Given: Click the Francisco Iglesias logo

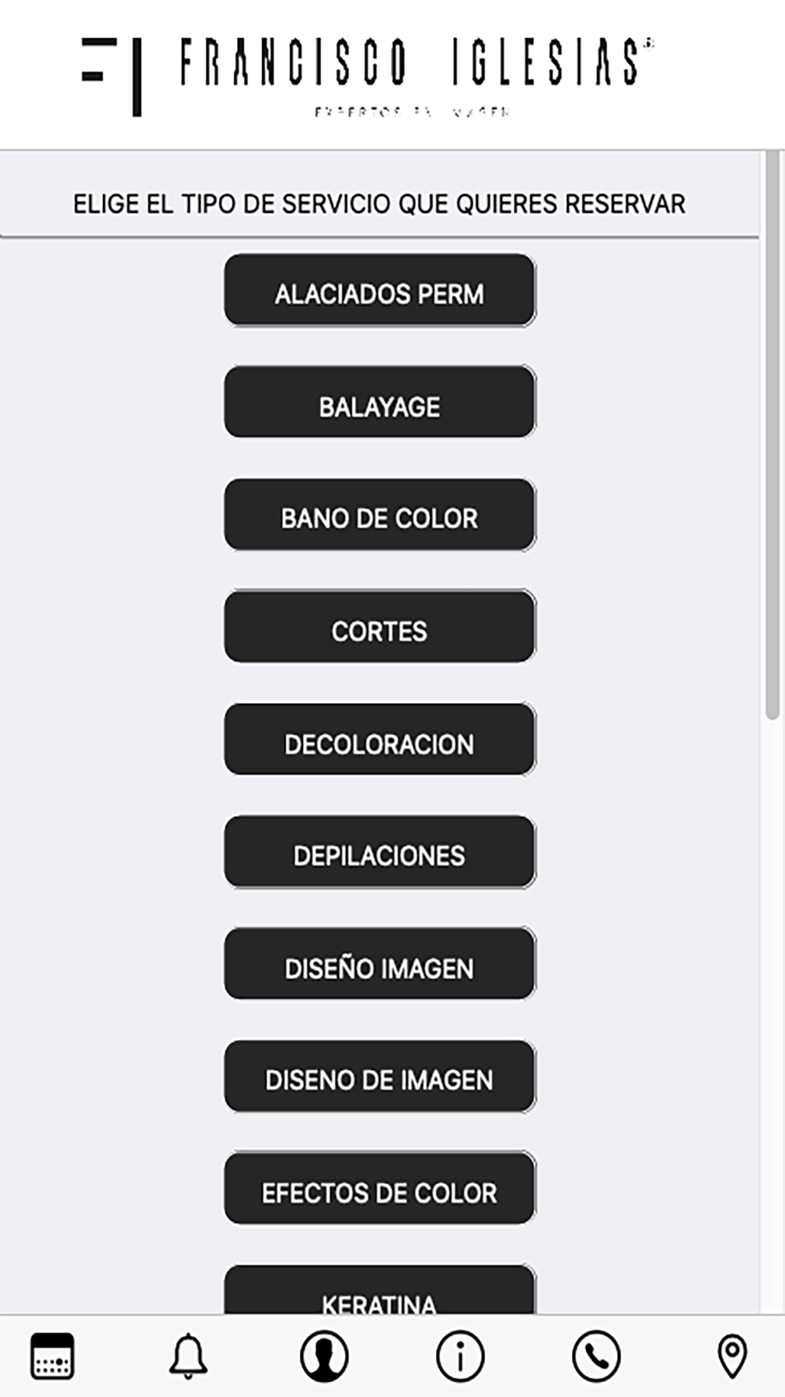Looking at the screenshot, I should pyautogui.click(x=367, y=75).
